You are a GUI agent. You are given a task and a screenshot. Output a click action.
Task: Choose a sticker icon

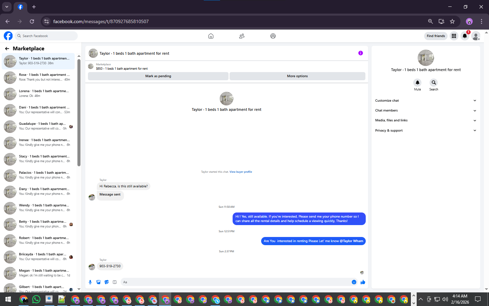point(107,282)
